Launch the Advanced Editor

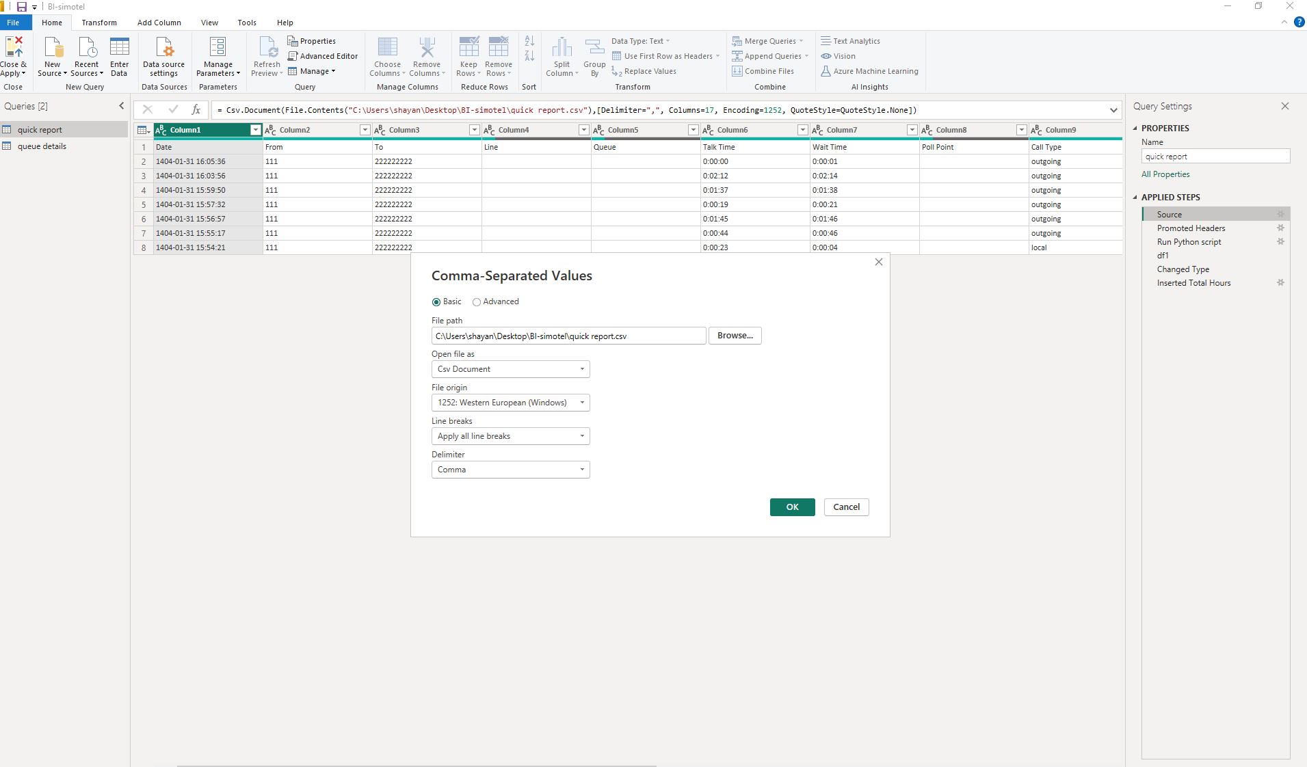[323, 56]
